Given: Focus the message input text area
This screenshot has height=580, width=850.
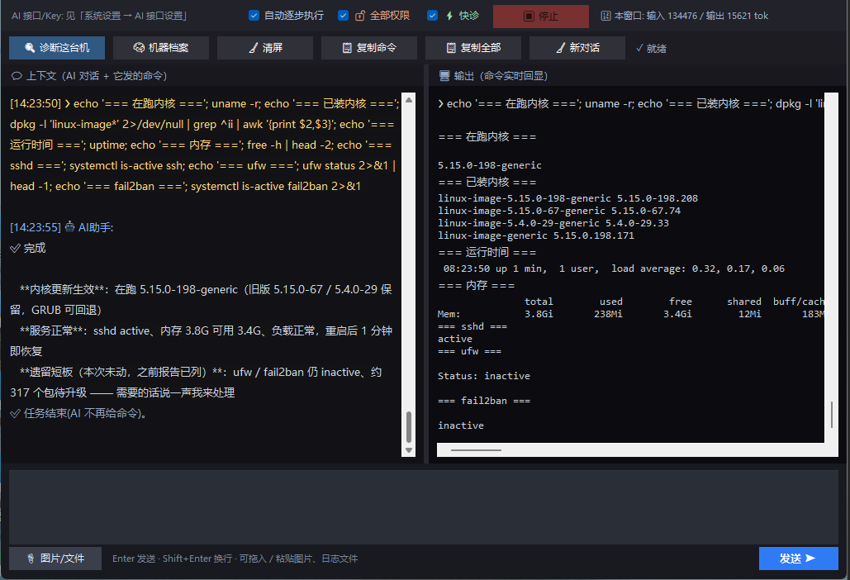Looking at the screenshot, I should [424, 506].
